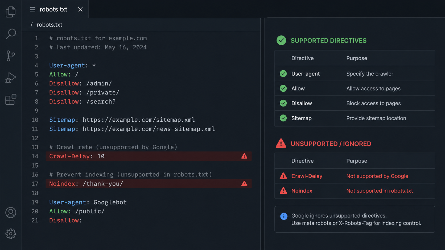Click the warning icon in Noindex table row
The height and width of the screenshot is (250, 445).
point(283,190)
